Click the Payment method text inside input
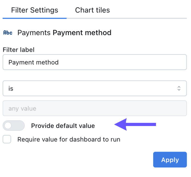The image size is (191, 177). [33, 62]
